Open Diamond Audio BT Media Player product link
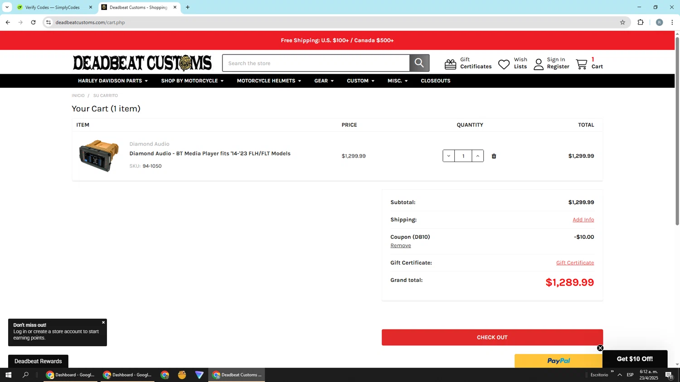Viewport: 680px width, 382px height. click(210, 153)
